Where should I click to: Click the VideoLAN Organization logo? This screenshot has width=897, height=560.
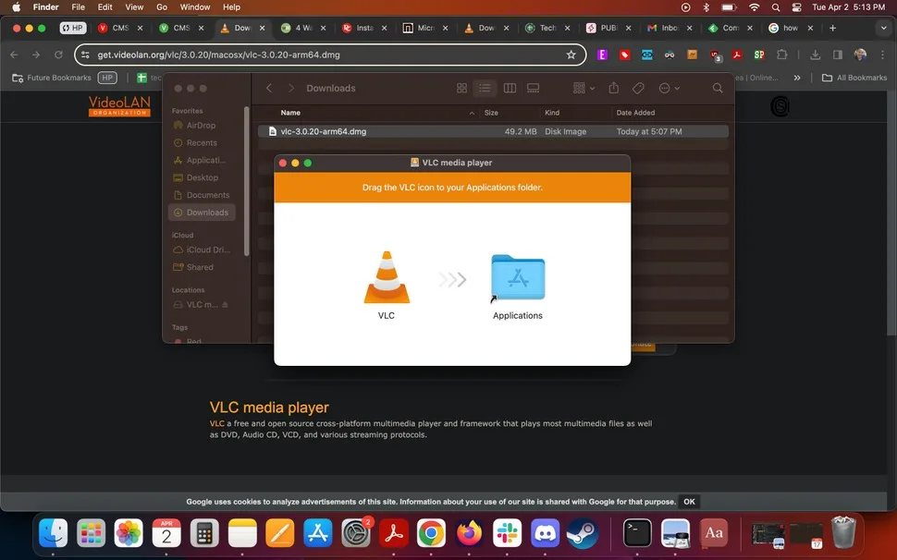pyautogui.click(x=119, y=105)
